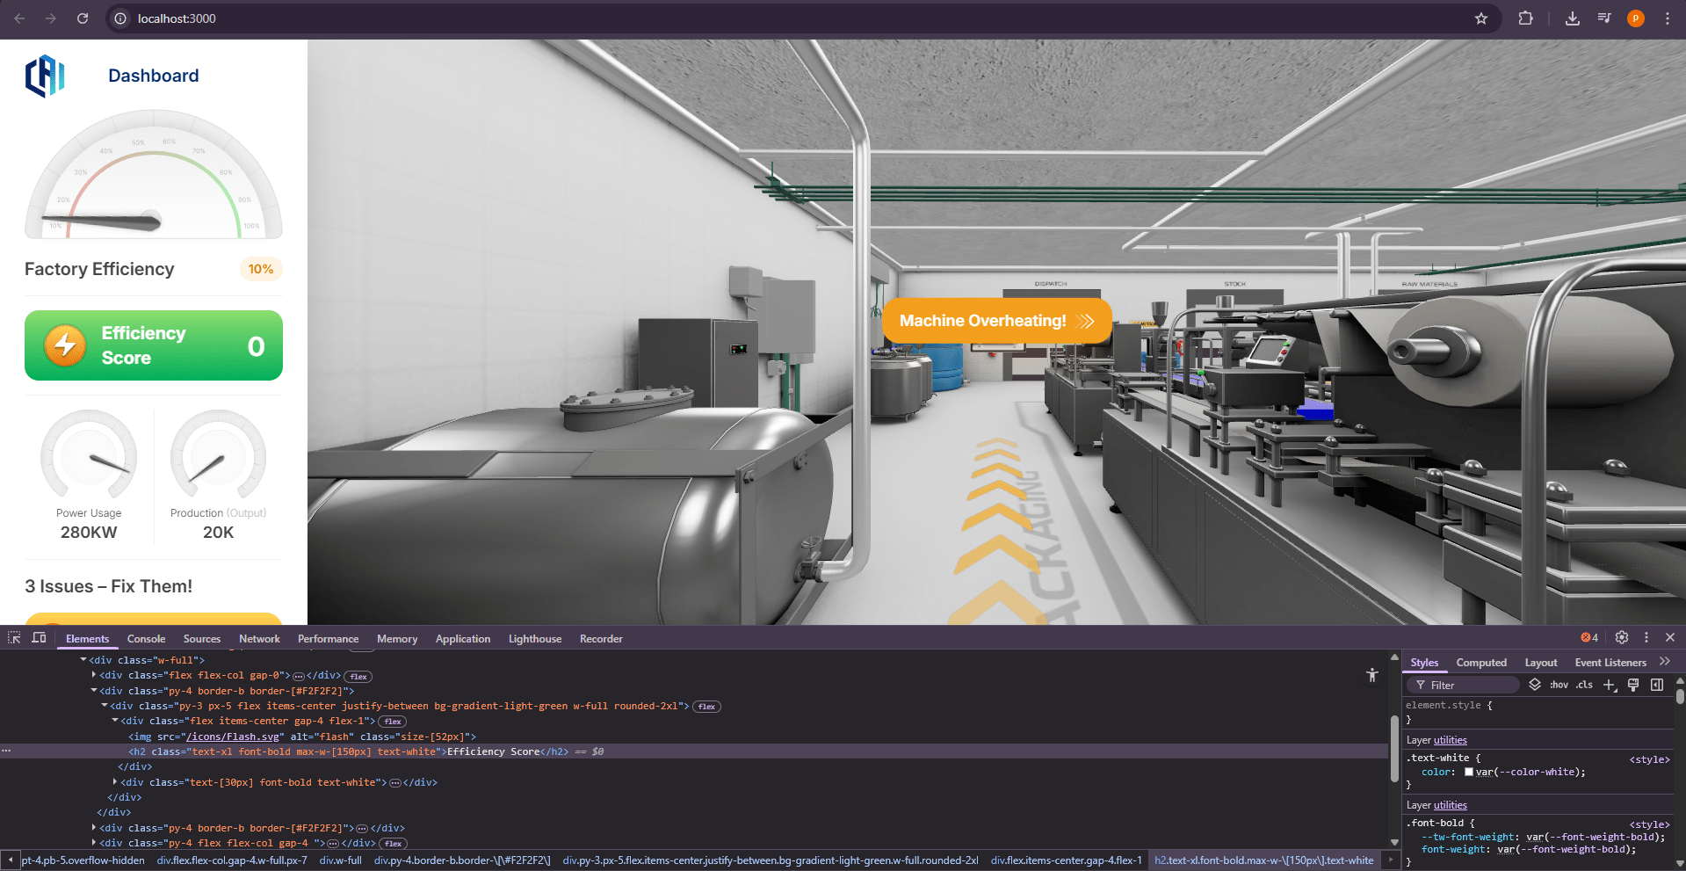Open the Computed styles tab
The height and width of the screenshot is (871, 1686).
click(1480, 663)
